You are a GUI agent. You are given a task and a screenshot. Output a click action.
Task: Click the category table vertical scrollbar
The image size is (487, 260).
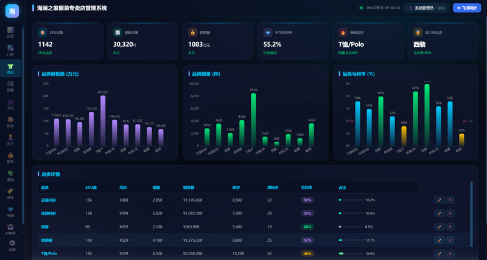tap(471, 214)
